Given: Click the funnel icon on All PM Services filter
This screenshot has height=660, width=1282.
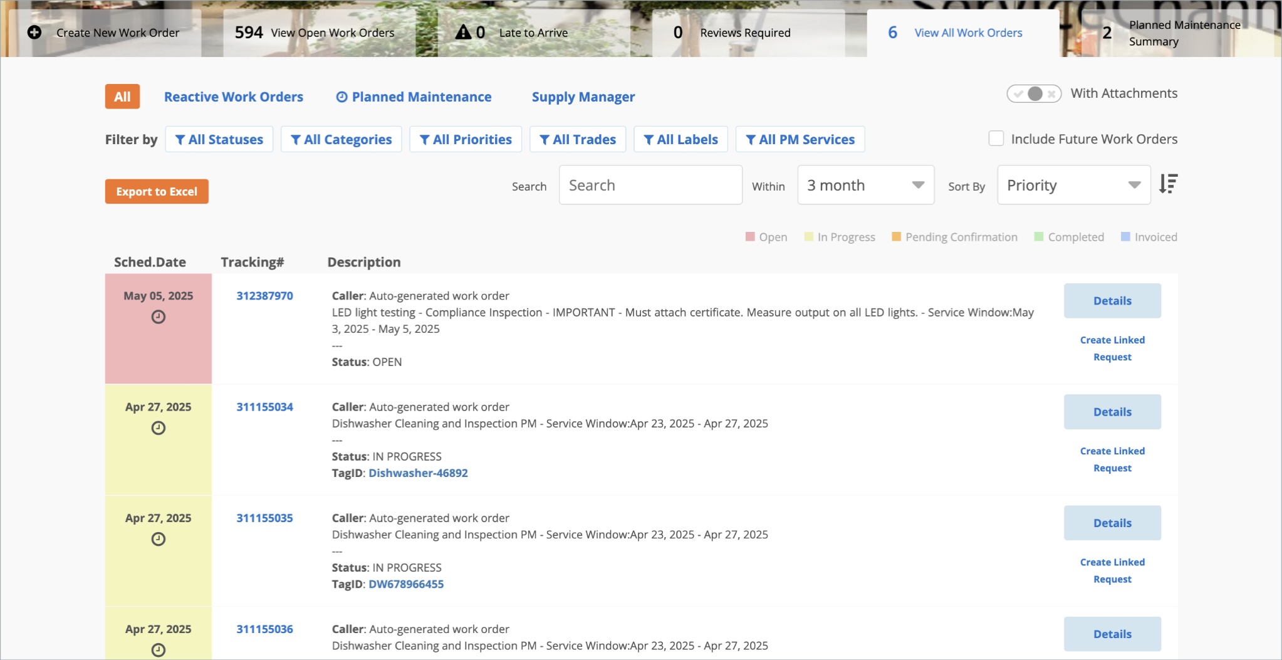Looking at the screenshot, I should click(751, 139).
